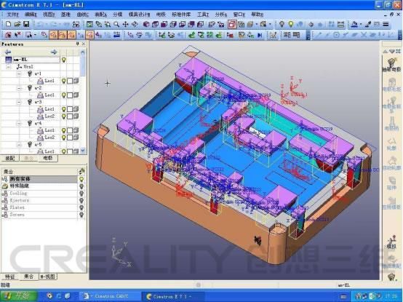The width and height of the screenshot is (403, 302).
Task: Click the New file icon
Action: [x=8, y=24]
